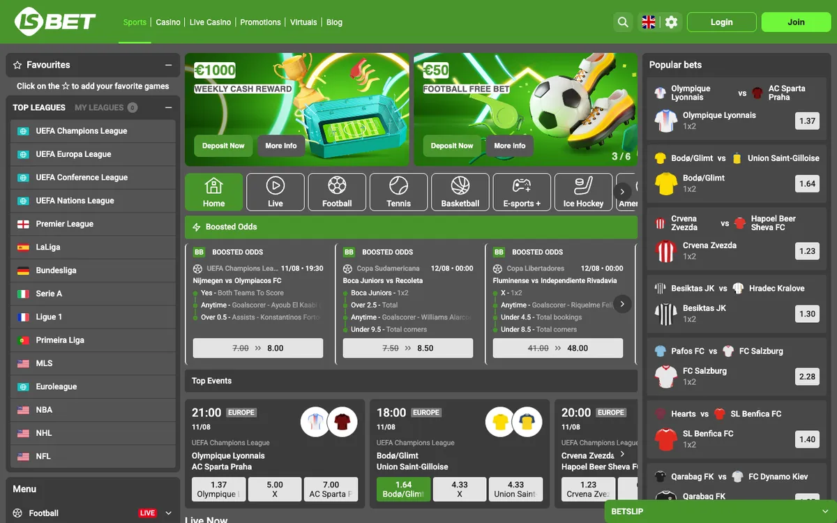Select popular bet 1.64 Bodø/Glimt

[x=808, y=184]
